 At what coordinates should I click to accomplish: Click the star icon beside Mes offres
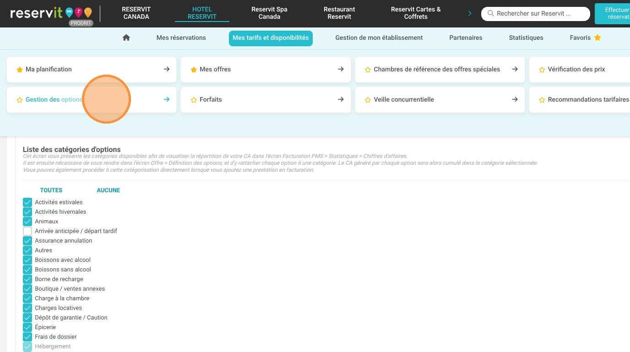[x=194, y=70]
